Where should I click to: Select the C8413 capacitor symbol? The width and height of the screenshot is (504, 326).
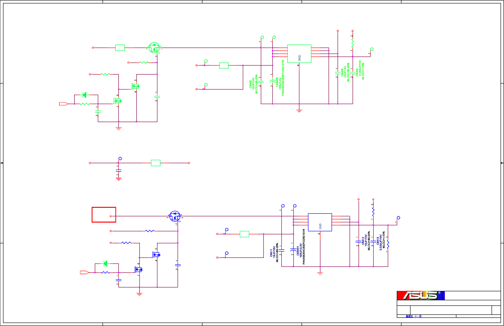pyautogui.click(x=373, y=241)
